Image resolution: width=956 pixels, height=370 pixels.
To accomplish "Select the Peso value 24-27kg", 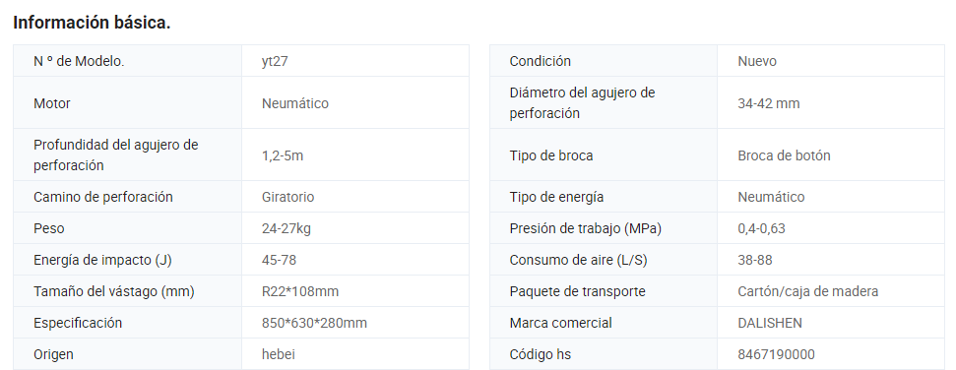I will pos(286,228).
